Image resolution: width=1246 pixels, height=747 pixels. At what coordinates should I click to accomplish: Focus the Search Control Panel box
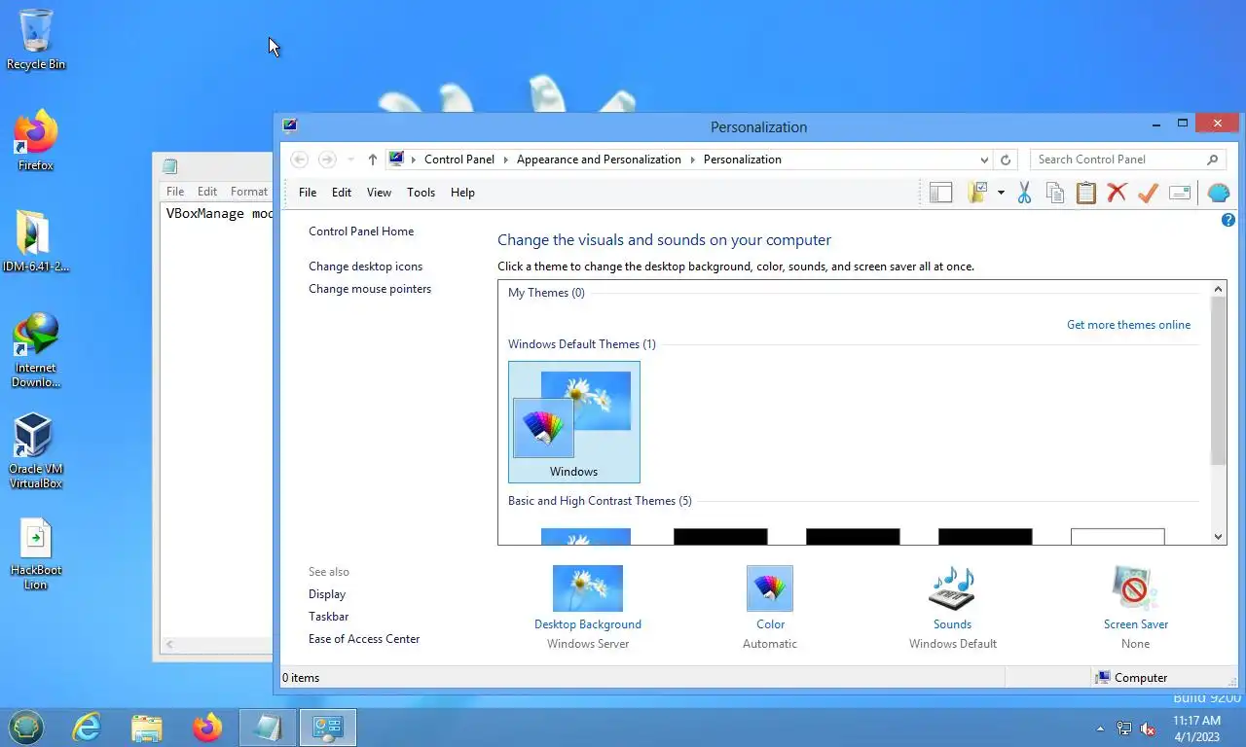tap(1127, 160)
